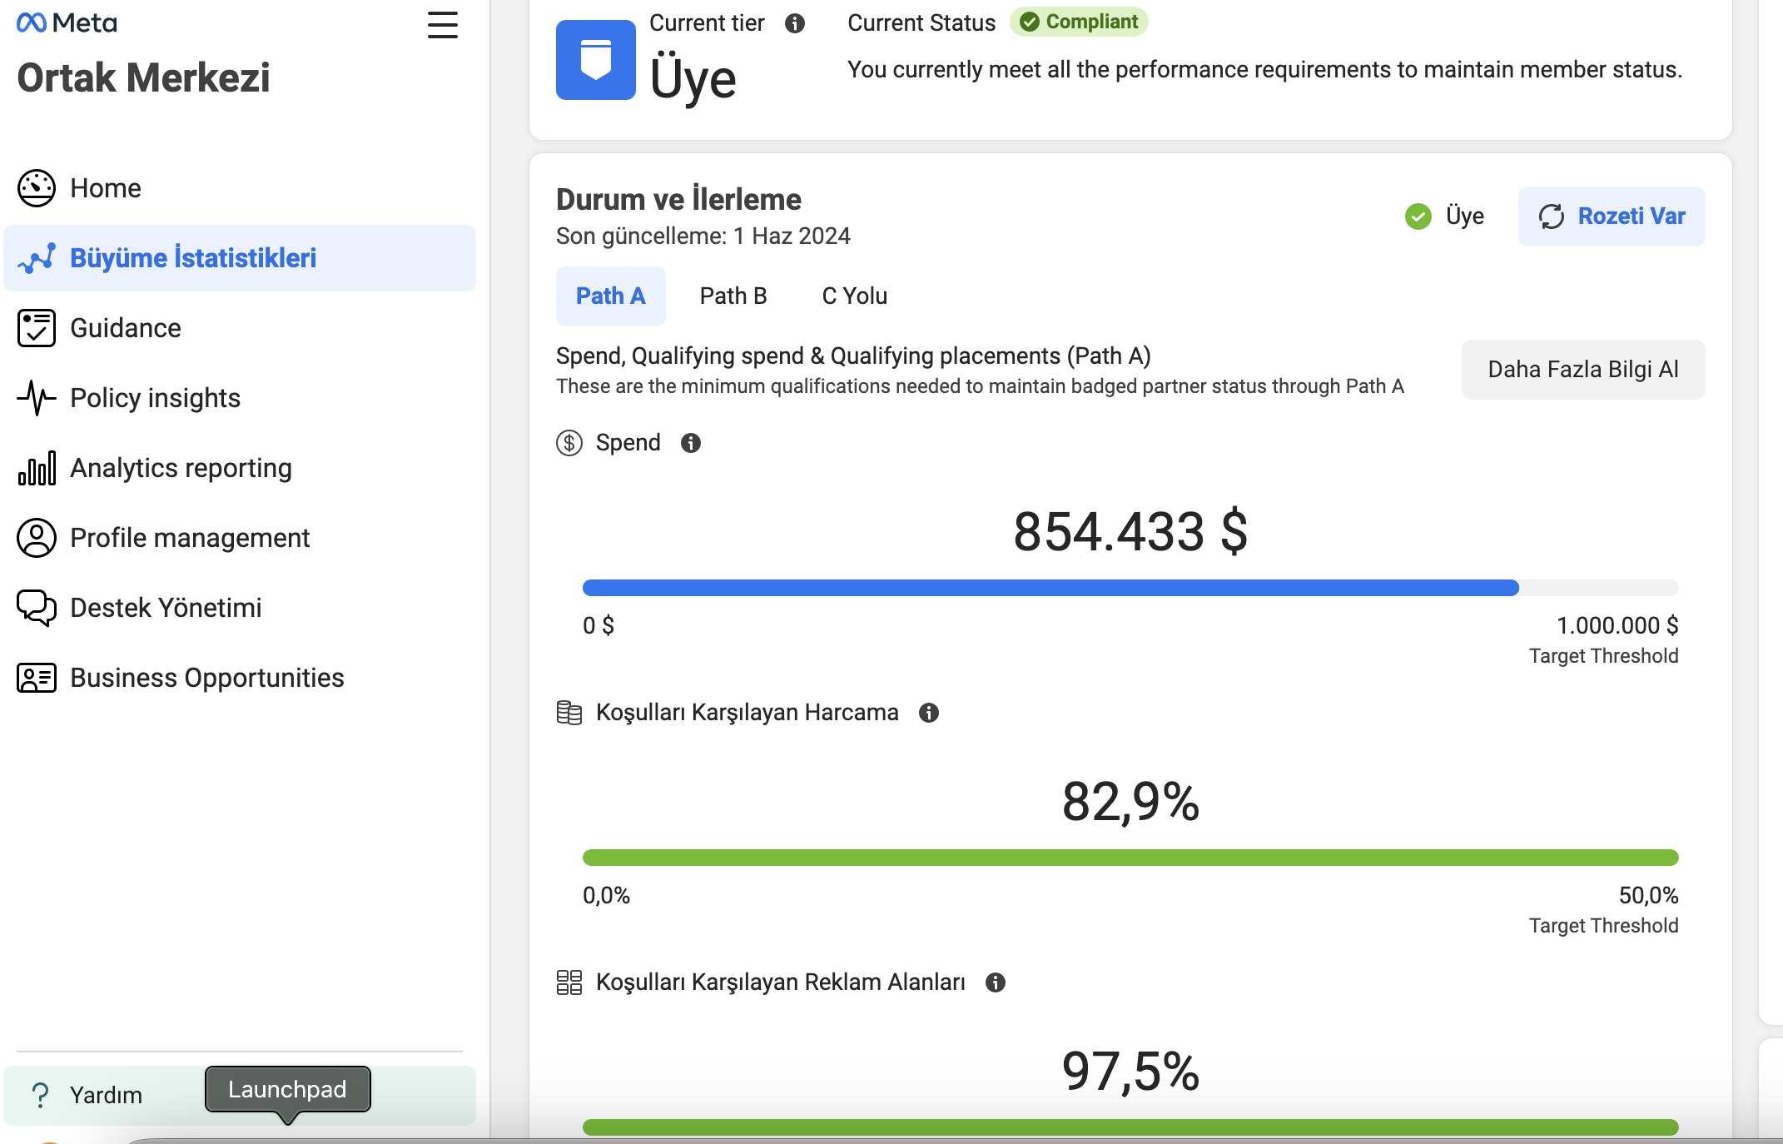Open the hamburger menu icon

[x=443, y=25]
